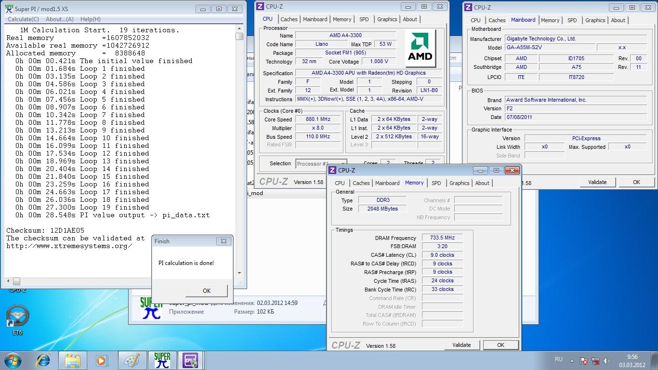Launch Internet Explorer from the taskbar
Image resolution: width=658 pixels, height=370 pixels.
(43, 360)
